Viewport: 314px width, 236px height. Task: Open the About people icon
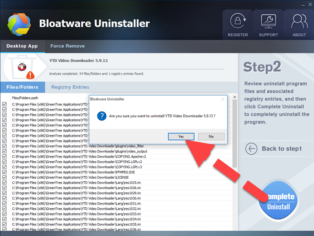click(300, 21)
